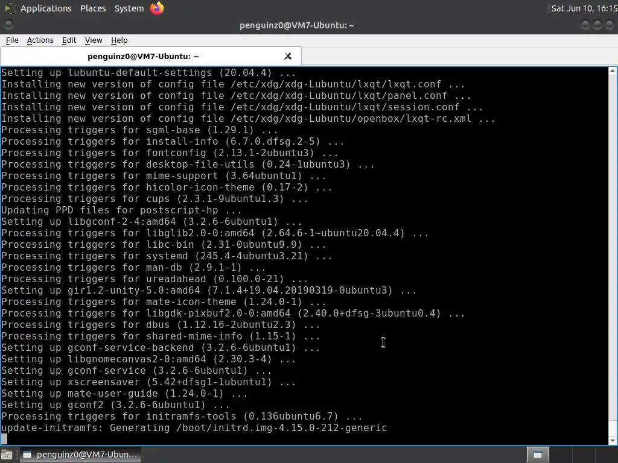Viewport: 618px width, 463px height.
Task: Open the Applications menu
Action: pos(46,8)
